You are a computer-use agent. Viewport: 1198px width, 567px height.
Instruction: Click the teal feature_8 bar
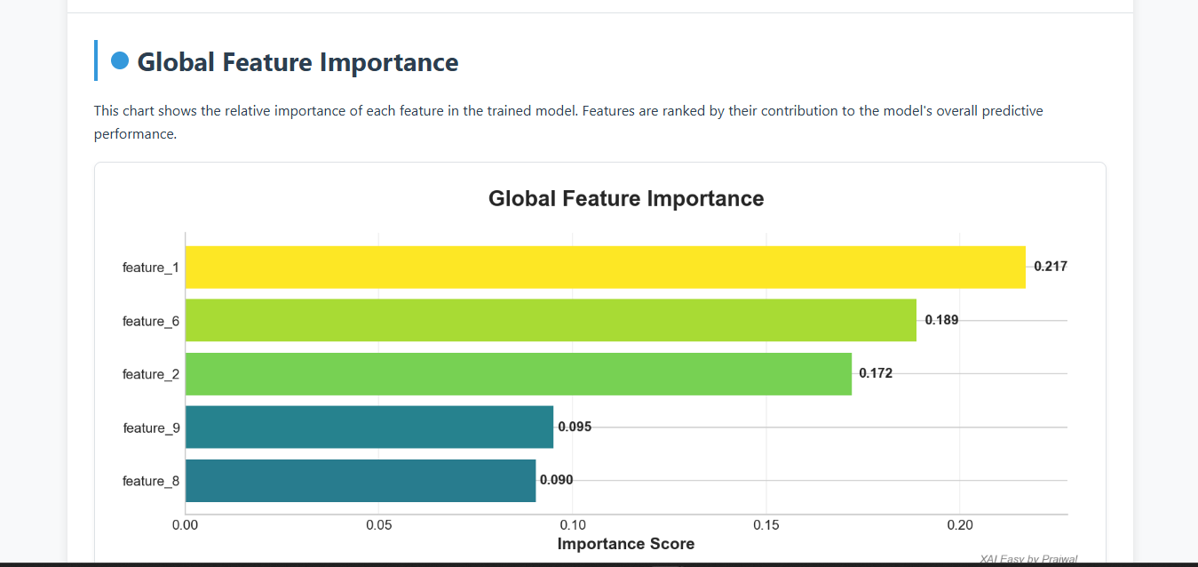[361, 480]
